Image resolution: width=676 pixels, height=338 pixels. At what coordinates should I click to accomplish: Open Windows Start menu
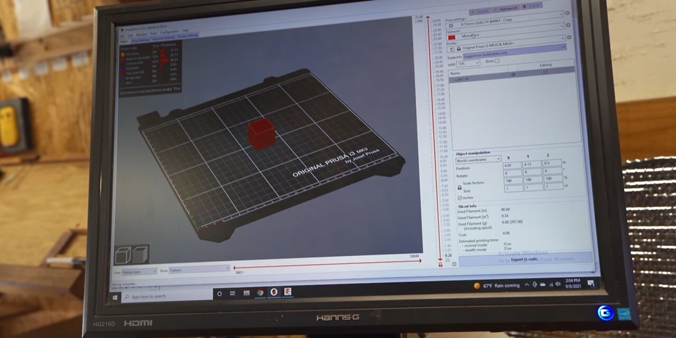point(116,298)
